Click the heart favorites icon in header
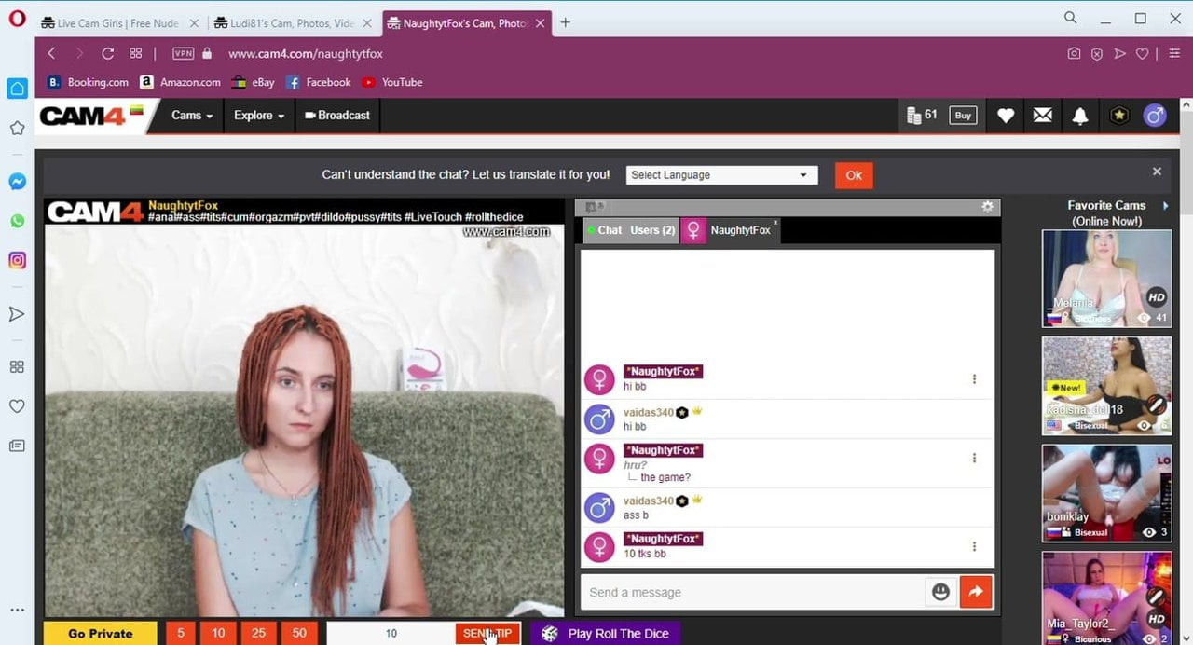The width and height of the screenshot is (1193, 645). pos(1005,116)
